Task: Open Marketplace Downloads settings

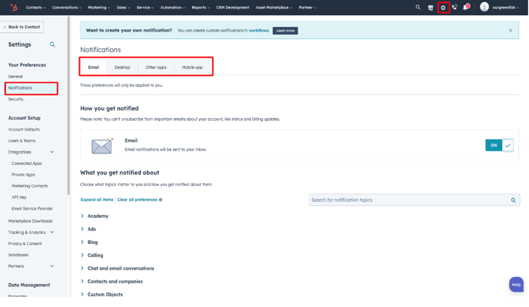Action: (30, 221)
